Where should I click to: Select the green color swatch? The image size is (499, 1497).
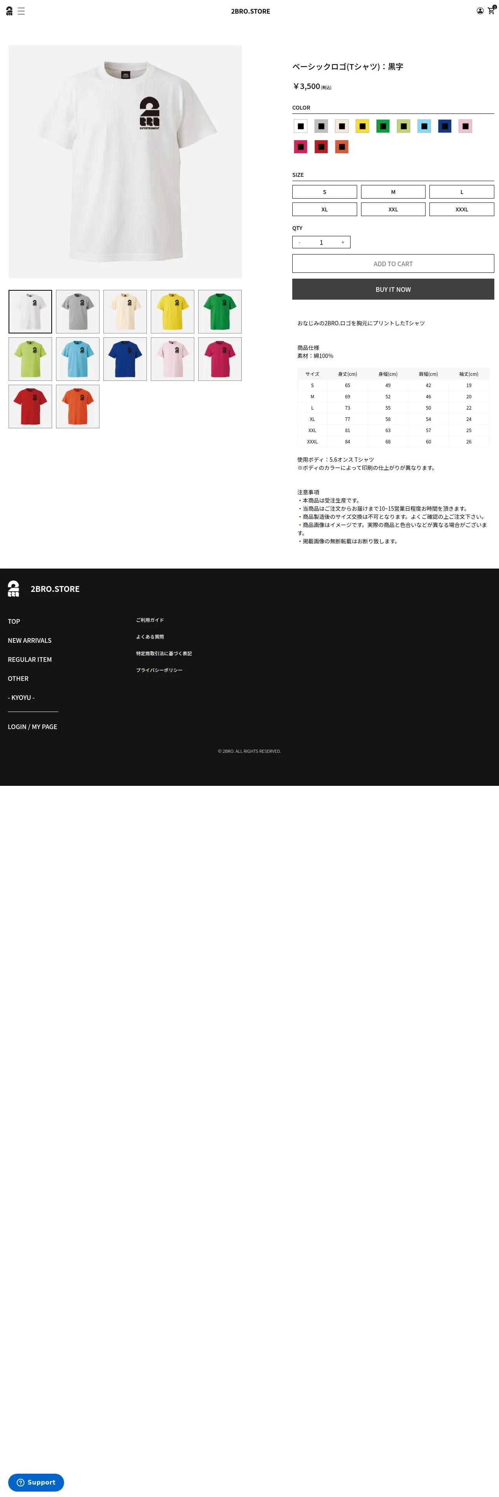[x=383, y=126]
